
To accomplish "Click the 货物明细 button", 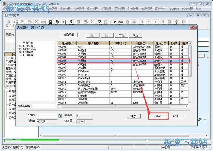I will (x=69, y=35).
